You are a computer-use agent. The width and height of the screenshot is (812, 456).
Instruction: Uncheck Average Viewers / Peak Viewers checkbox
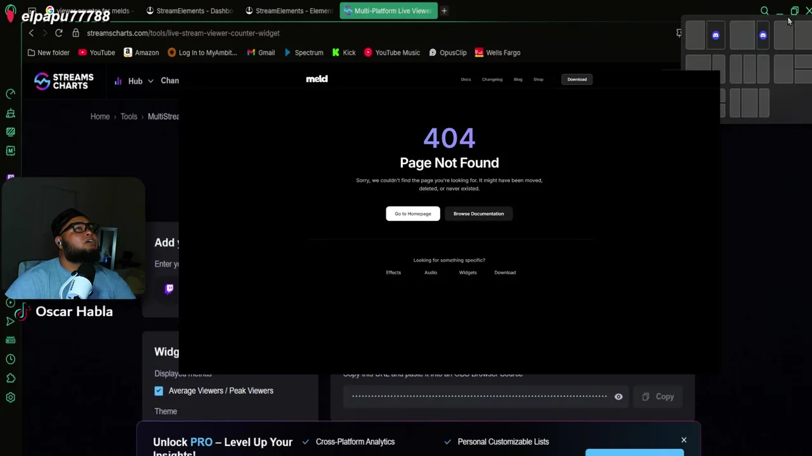point(159,391)
